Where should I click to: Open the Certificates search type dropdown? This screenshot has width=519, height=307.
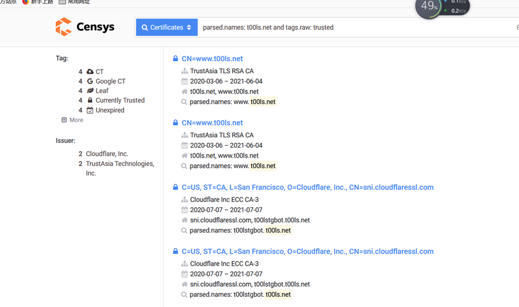pos(167,28)
